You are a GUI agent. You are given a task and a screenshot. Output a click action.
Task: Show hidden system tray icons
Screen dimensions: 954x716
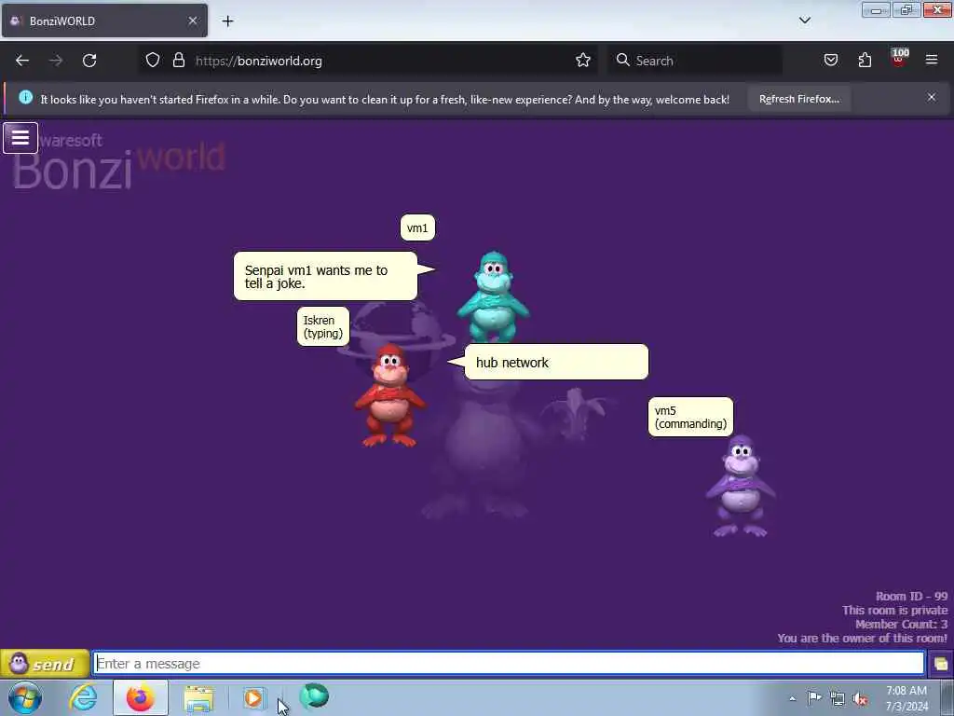pyautogui.click(x=792, y=698)
